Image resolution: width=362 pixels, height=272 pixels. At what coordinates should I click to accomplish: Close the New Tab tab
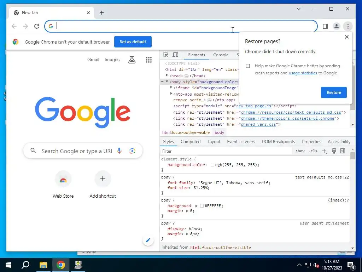pyautogui.click(x=88, y=13)
